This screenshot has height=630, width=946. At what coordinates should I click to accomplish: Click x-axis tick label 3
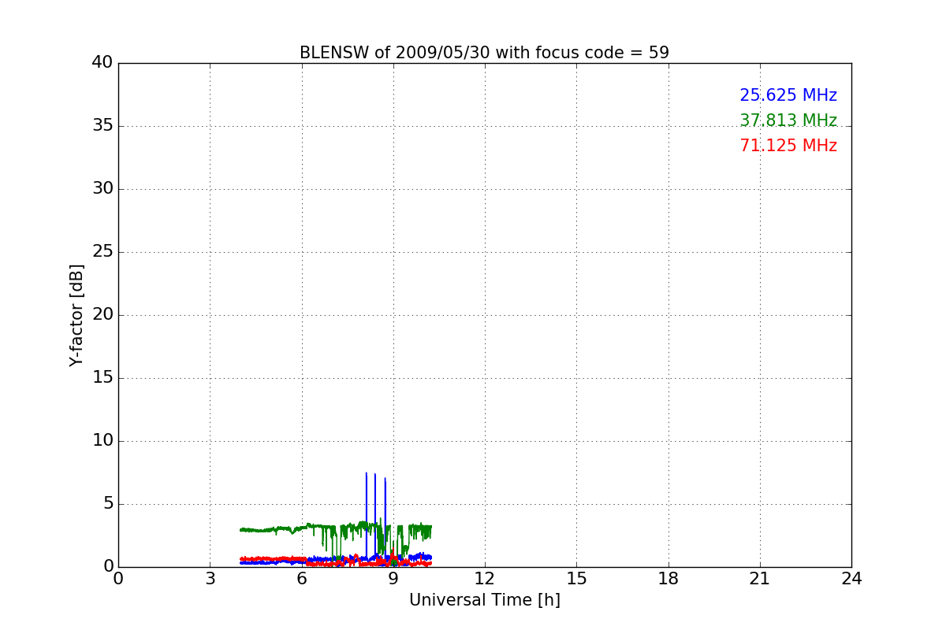[210, 579]
